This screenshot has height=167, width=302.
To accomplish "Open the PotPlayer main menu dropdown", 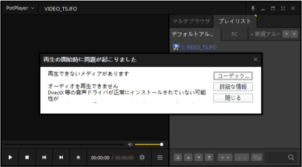I will click(20, 8).
